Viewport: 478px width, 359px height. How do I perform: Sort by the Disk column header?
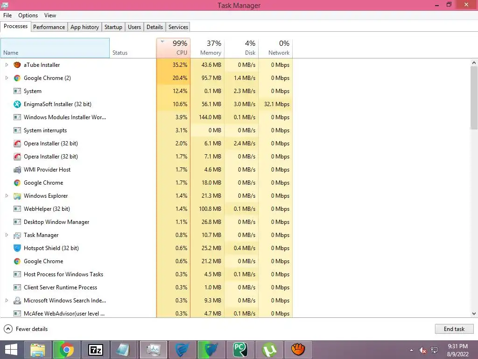tap(241, 48)
